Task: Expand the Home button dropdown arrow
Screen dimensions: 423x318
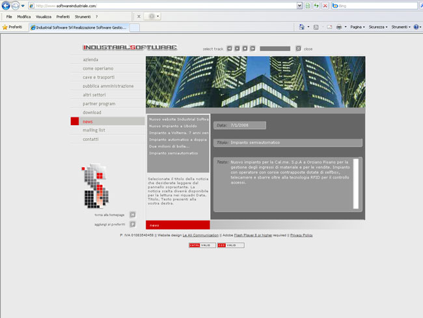Action: (308, 27)
